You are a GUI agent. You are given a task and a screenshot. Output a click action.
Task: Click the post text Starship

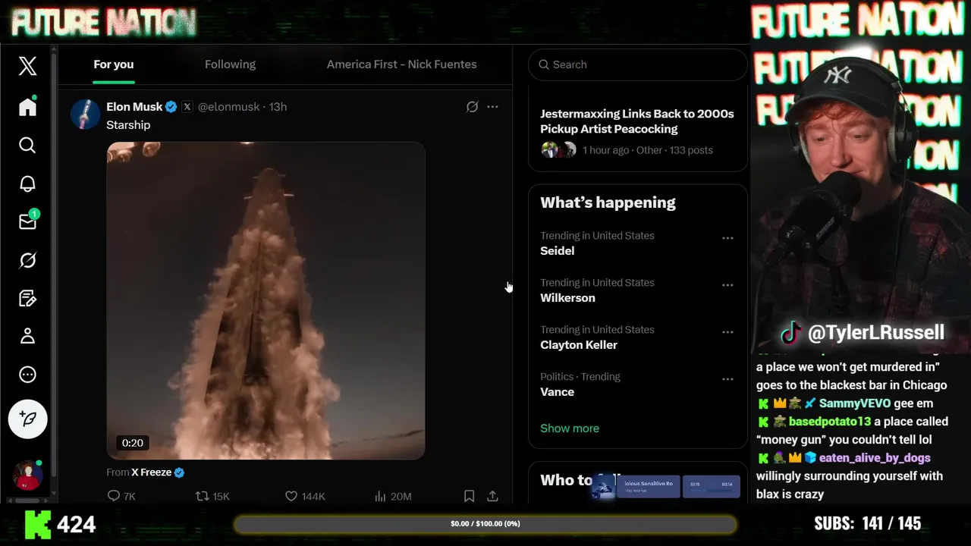[128, 125]
